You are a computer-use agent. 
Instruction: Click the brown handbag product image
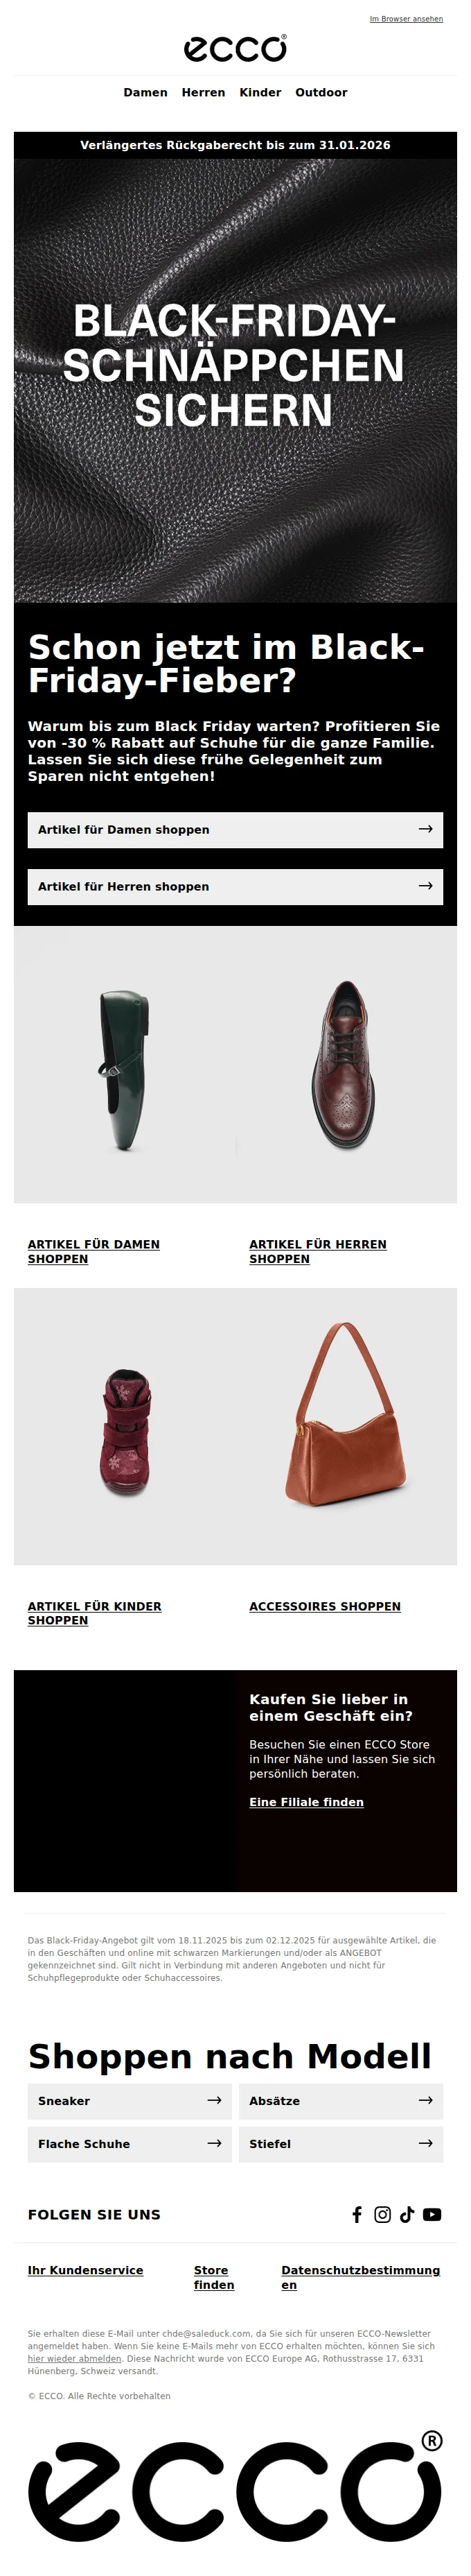345,1415
